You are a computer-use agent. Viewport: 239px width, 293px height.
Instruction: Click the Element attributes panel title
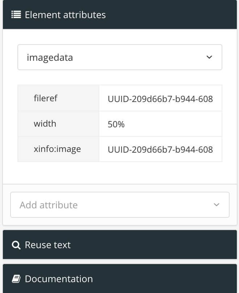[x=65, y=14]
